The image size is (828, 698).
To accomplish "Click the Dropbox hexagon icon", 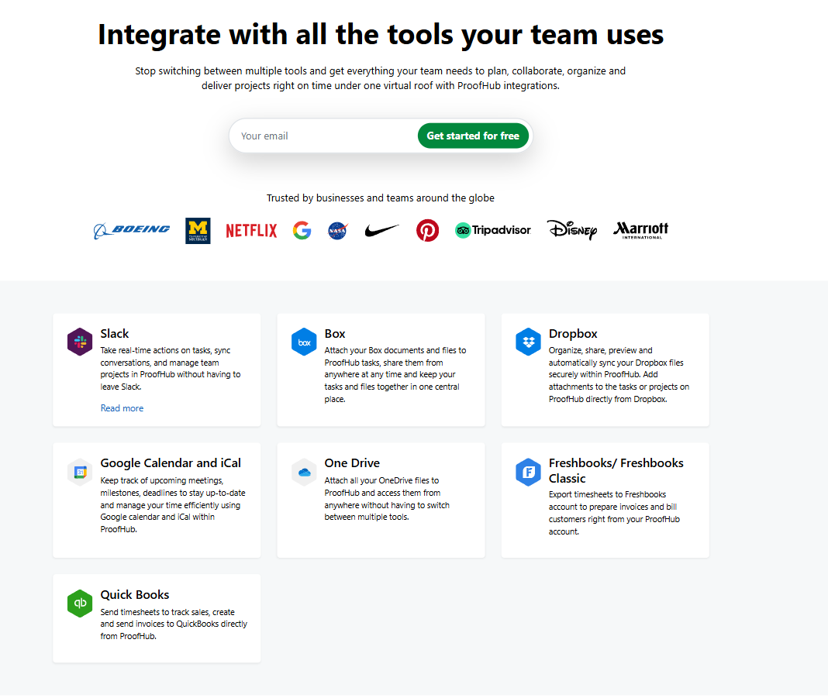I will pos(528,342).
